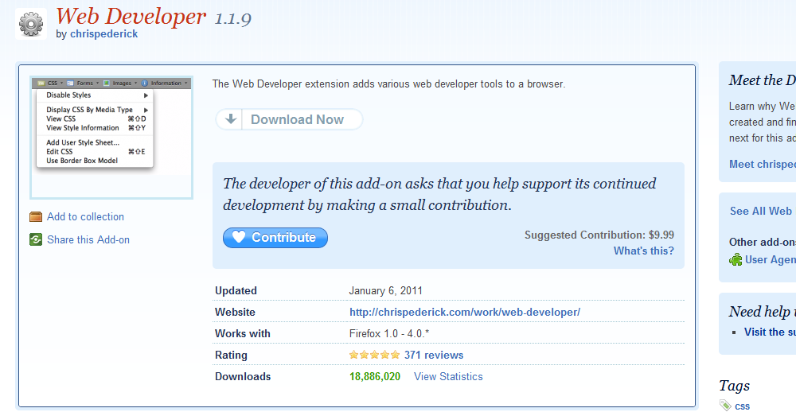Click the version number 1.1.9
The height and width of the screenshot is (412, 796).
232,19
